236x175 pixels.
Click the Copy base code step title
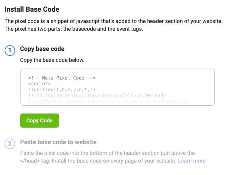[x=42, y=49]
